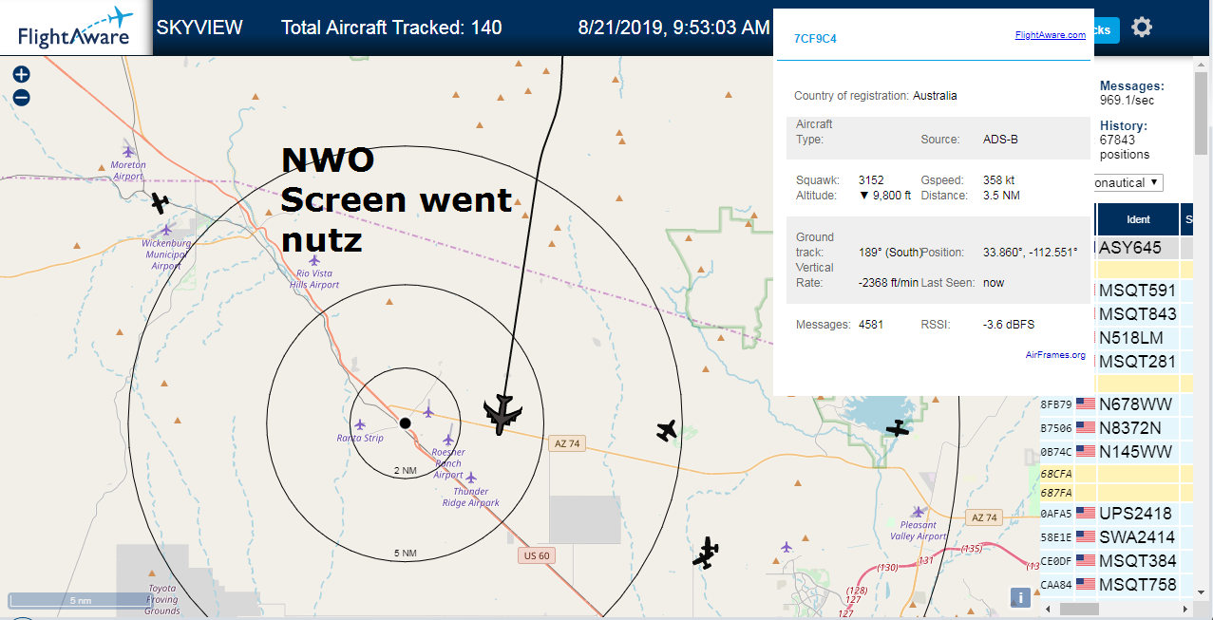The image size is (1213, 620).
Task: Click the map info 'i' button
Action: (1019, 597)
